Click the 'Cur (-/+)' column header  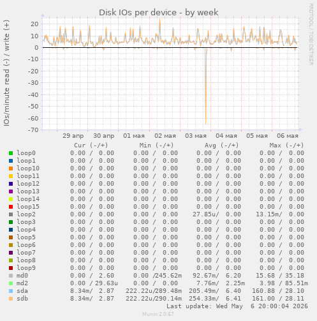(x=91, y=146)
